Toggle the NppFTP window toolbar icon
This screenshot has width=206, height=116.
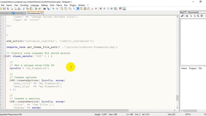[124, 9]
